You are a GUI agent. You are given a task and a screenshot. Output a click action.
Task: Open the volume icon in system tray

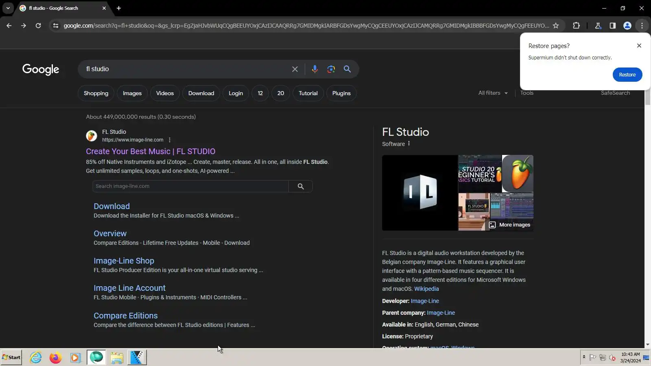(612, 358)
